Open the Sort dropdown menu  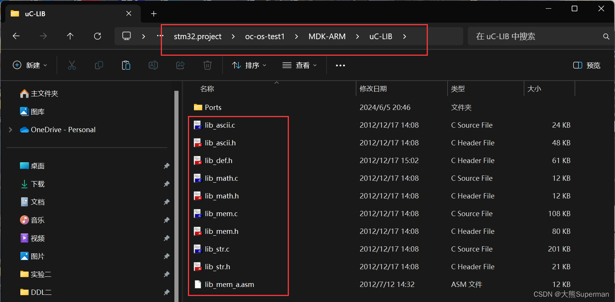249,66
